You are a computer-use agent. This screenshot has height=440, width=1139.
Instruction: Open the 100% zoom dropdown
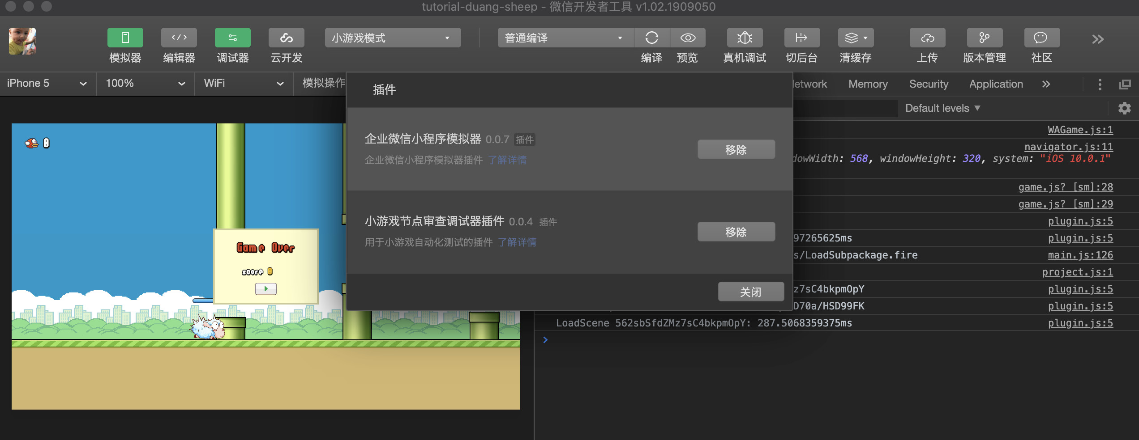146,84
